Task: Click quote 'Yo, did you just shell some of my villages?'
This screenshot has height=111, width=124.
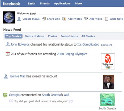Action: pyautogui.click(x=41, y=101)
